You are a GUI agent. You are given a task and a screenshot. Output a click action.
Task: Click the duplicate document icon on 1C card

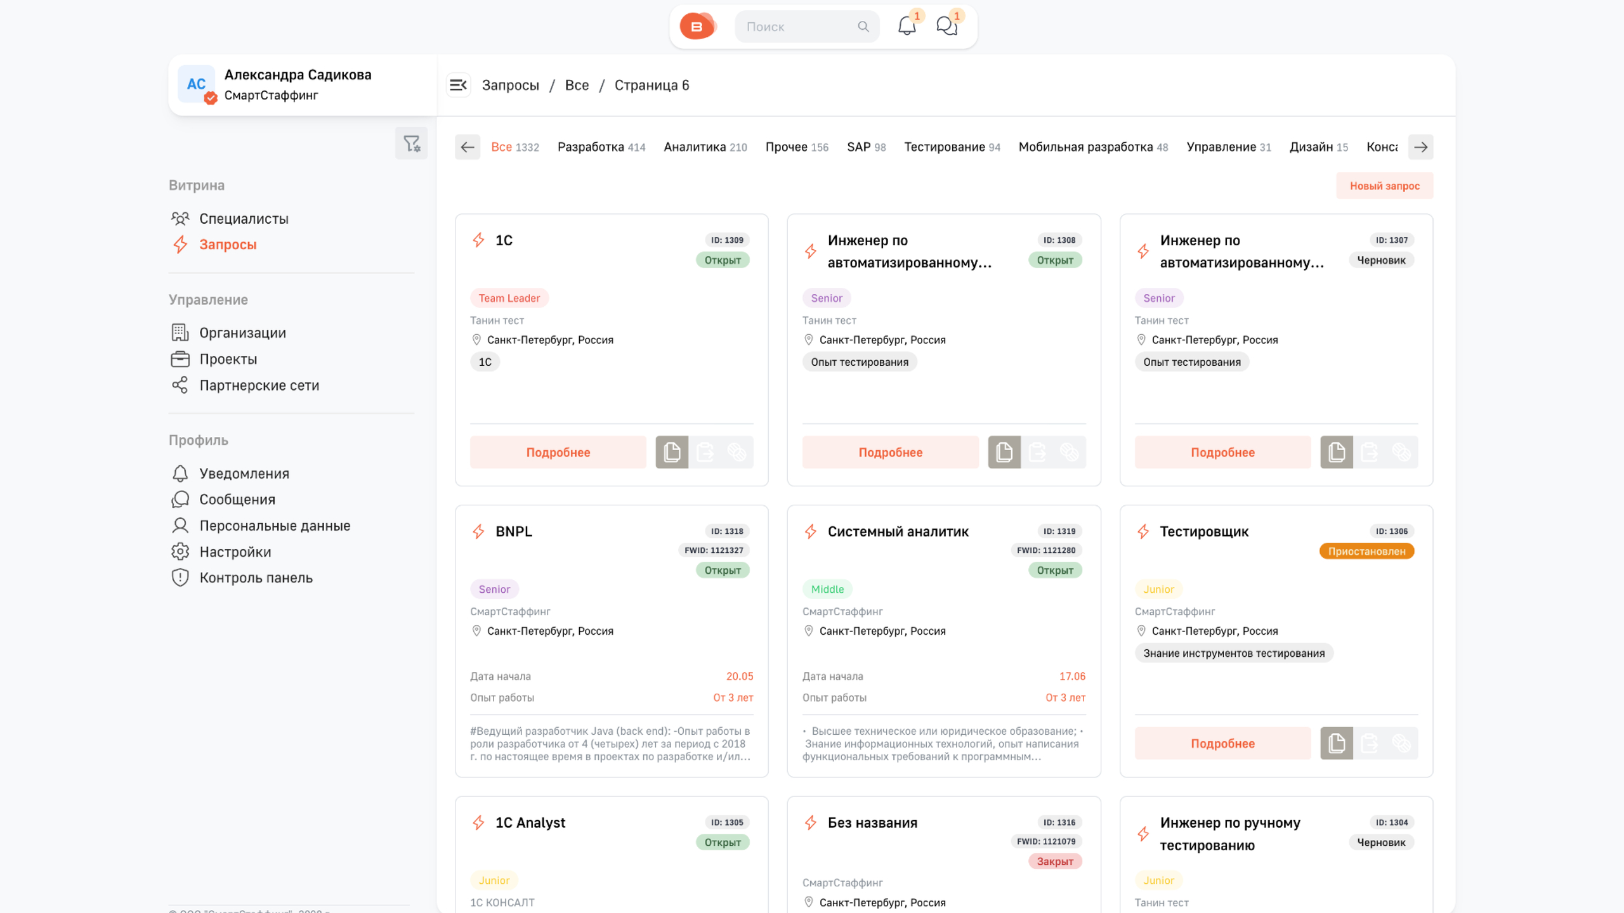(672, 452)
